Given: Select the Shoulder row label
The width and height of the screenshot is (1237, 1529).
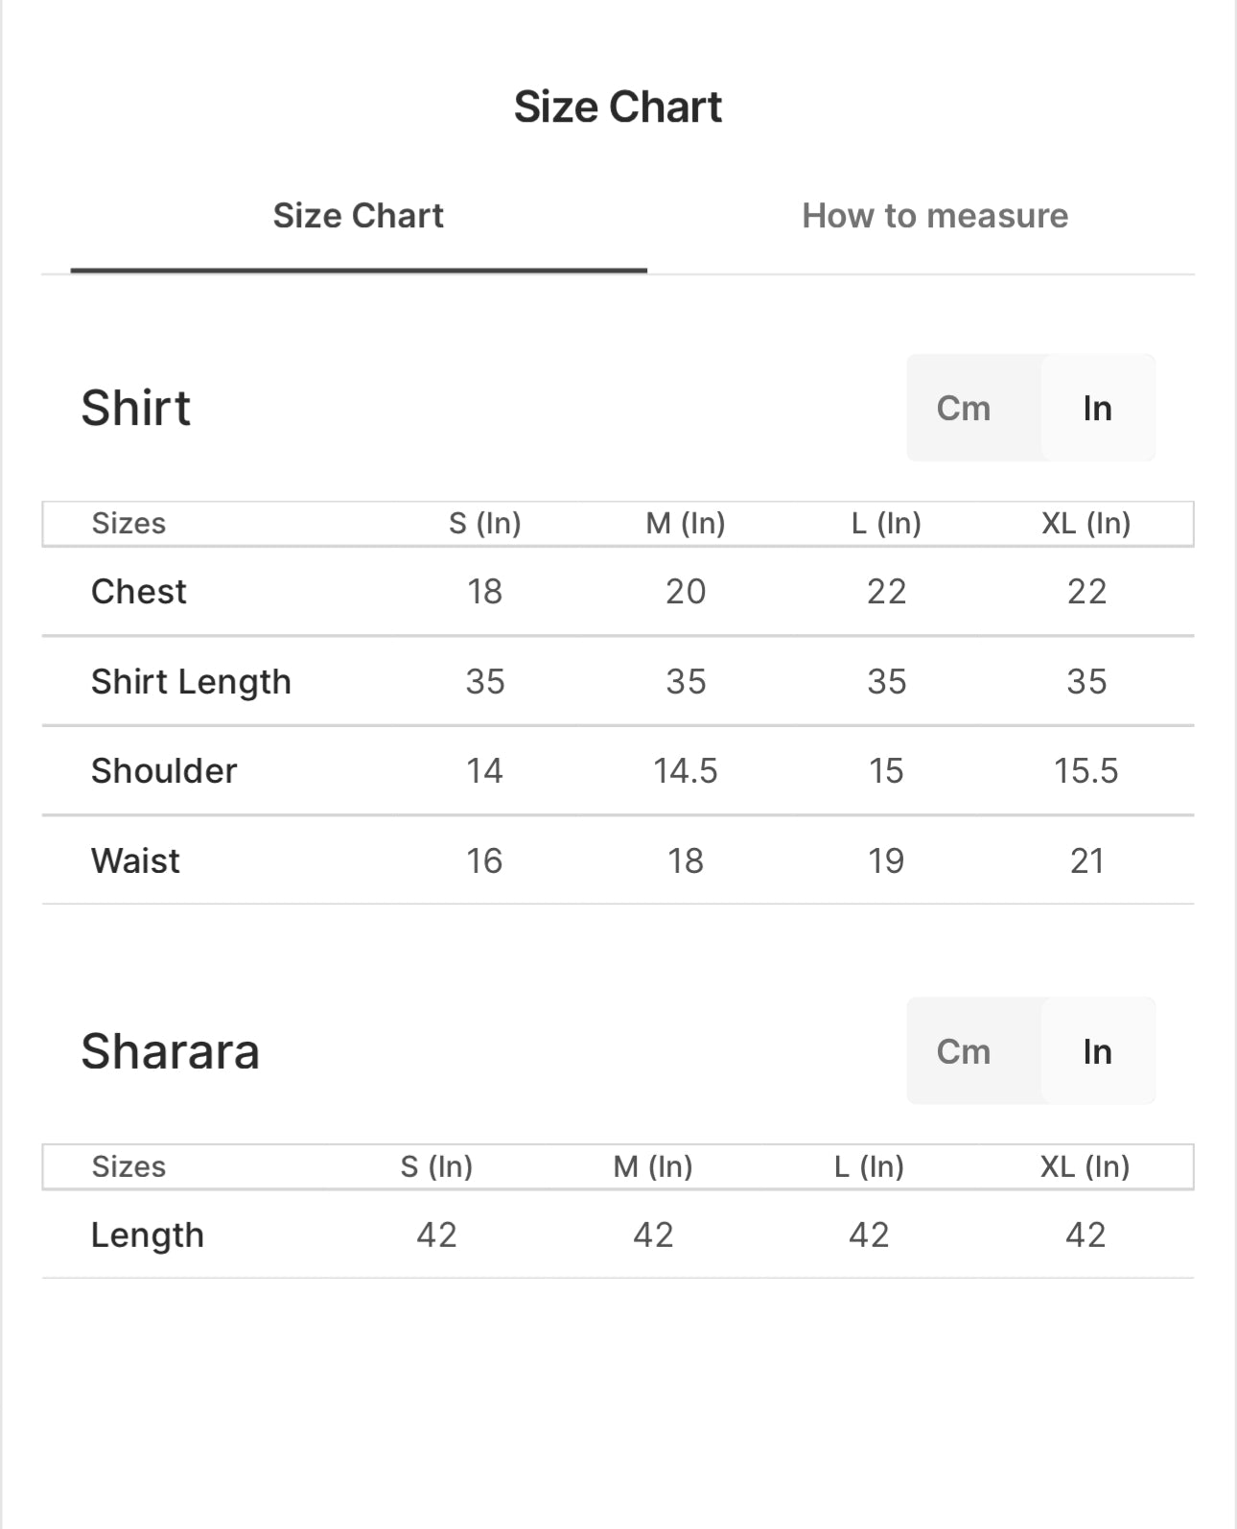Looking at the screenshot, I should click(164, 771).
